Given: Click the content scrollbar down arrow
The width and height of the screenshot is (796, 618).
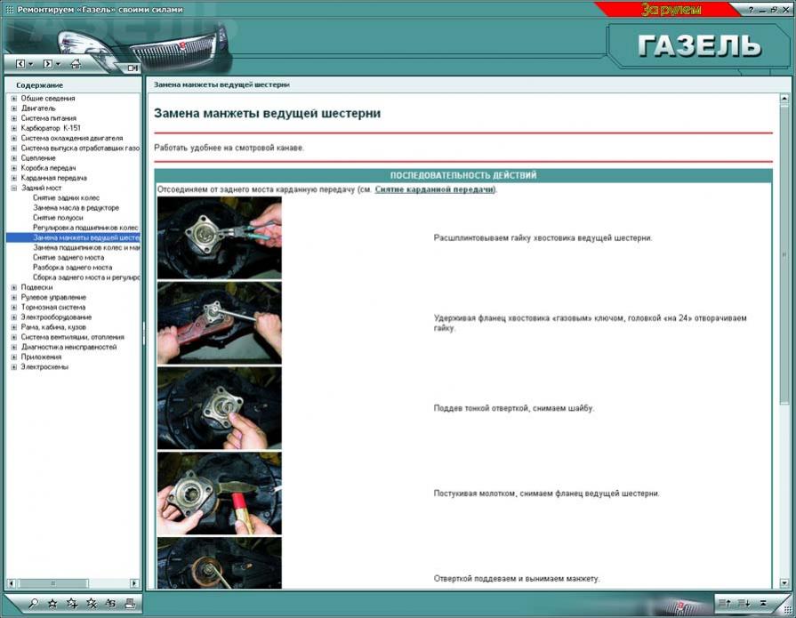Looking at the screenshot, I should [784, 583].
